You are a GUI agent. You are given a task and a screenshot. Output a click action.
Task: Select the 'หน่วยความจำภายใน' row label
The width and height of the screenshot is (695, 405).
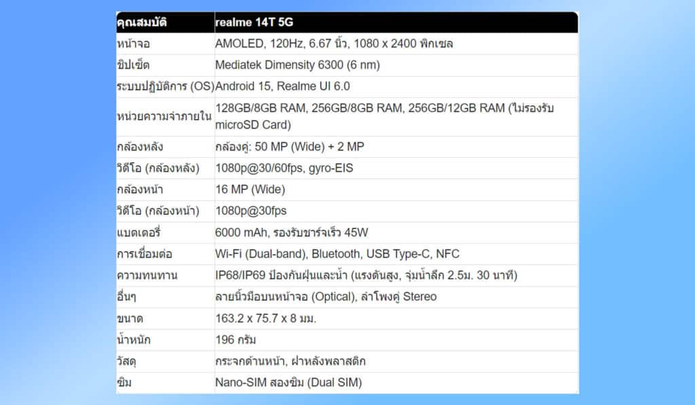pyautogui.click(x=166, y=117)
